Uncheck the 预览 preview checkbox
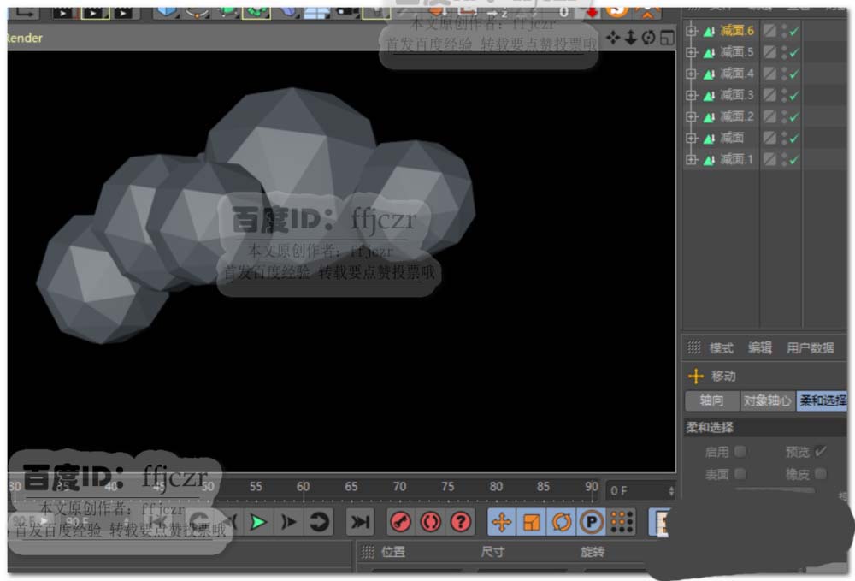 (x=821, y=451)
